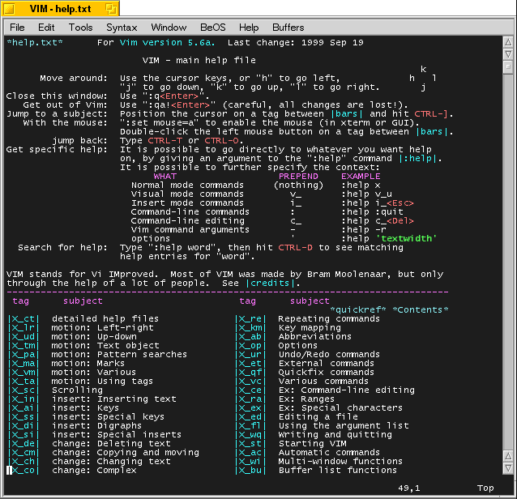Click the |X_re| Repeating commands tag
Screen dimensions: 517x499
pyautogui.click(x=250, y=318)
